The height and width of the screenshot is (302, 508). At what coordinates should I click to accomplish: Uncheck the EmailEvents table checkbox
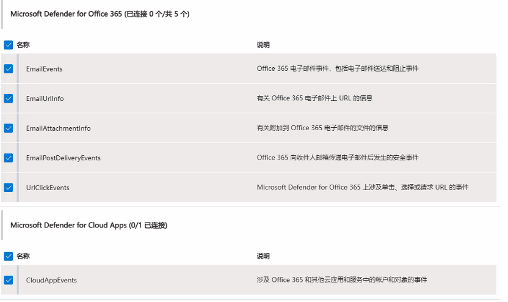(x=9, y=68)
